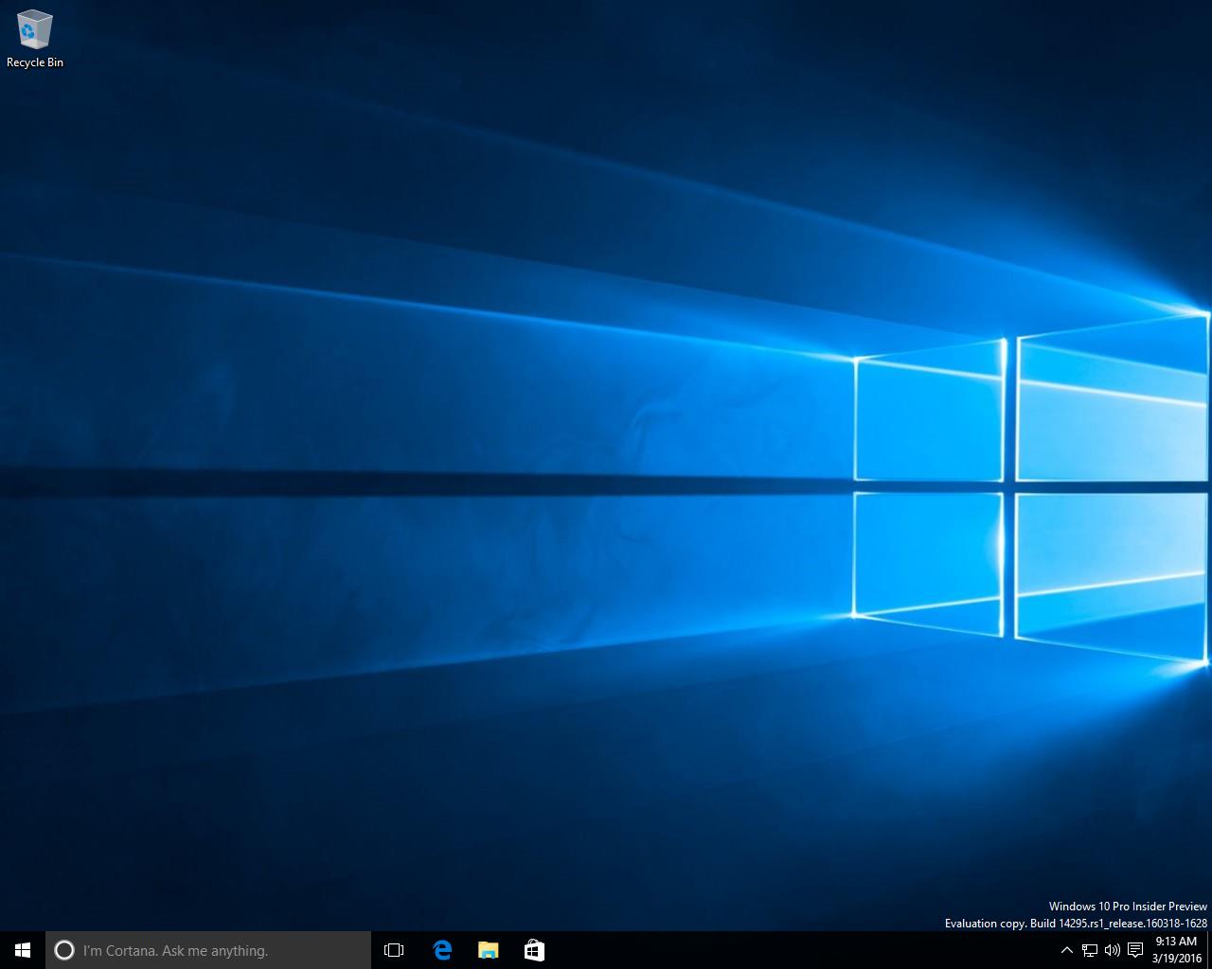Screen dimensions: 1212x969
Task: Open the network status tray icon
Action: pos(1090,950)
